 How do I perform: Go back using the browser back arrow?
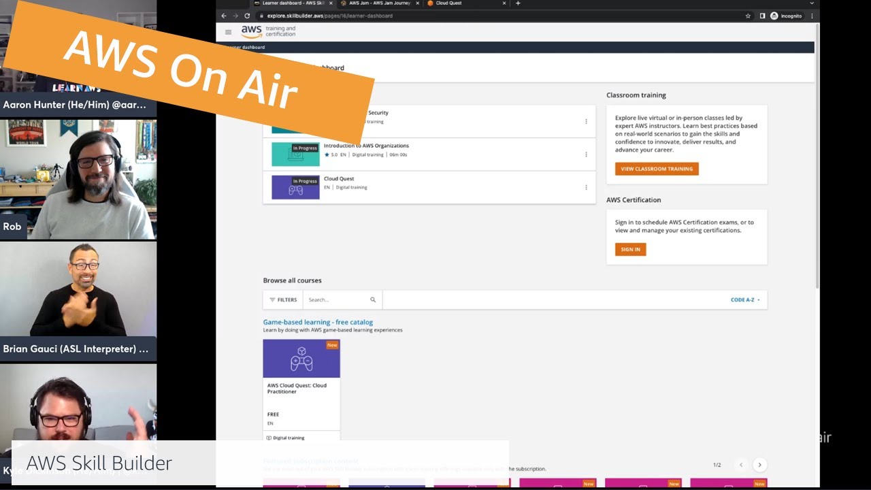(224, 16)
